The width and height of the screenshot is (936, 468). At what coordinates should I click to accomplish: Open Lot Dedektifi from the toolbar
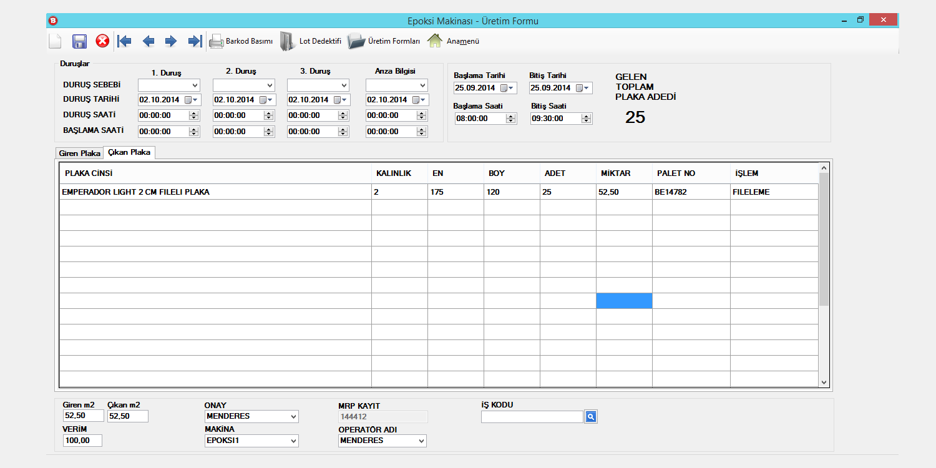311,41
